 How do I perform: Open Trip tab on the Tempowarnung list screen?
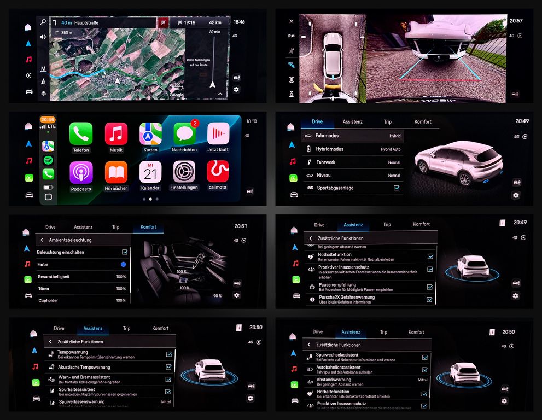pyautogui.click(x=126, y=328)
